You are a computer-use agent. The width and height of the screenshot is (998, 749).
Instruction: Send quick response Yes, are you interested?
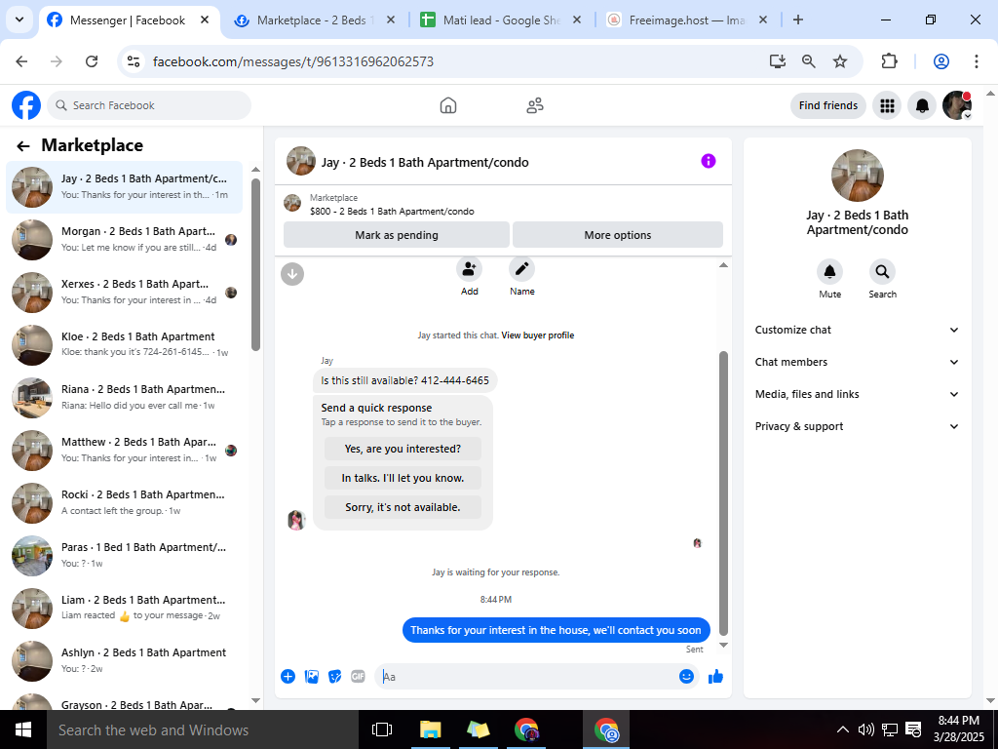tap(403, 449)
